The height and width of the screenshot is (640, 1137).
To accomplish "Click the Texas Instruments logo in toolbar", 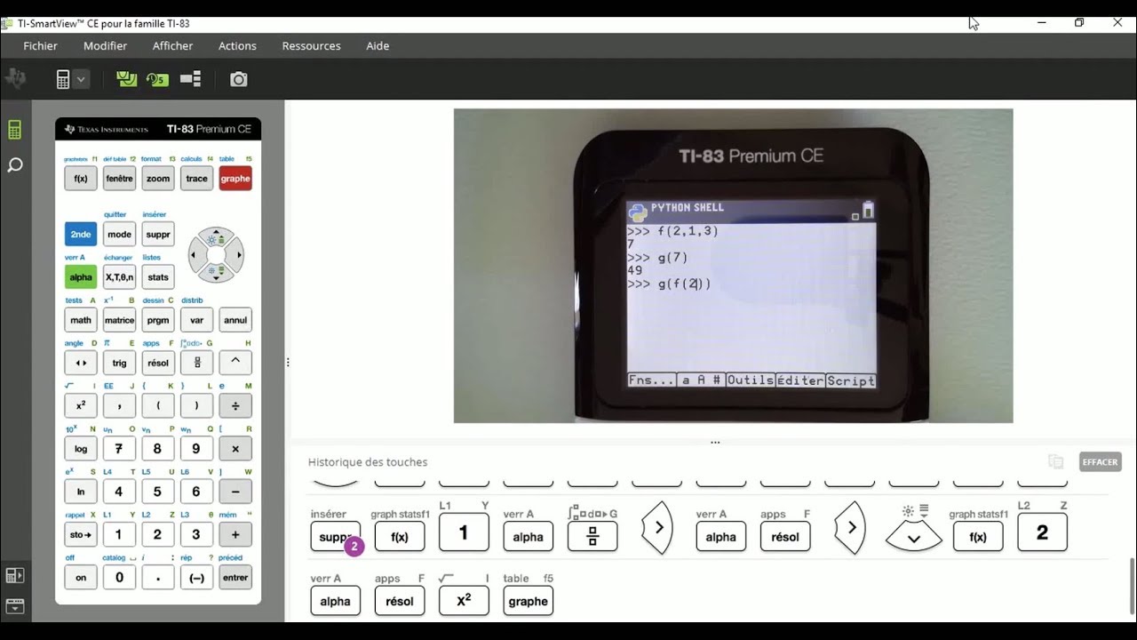I will [x=15, y=79].
